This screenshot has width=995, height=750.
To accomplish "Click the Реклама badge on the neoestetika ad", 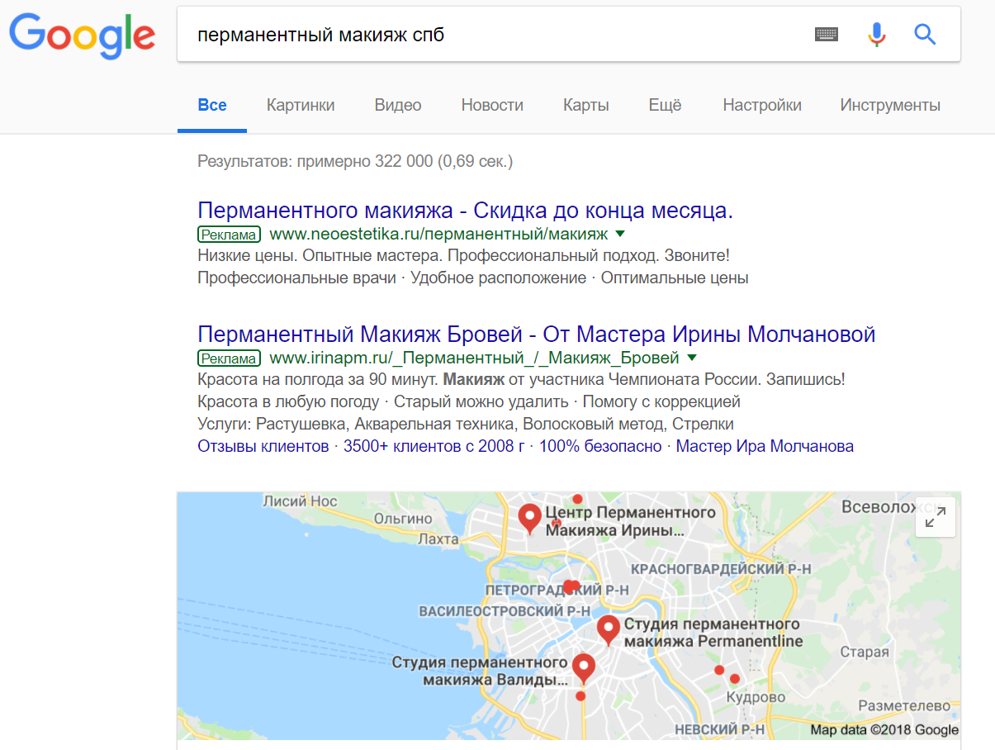I will [229, 235].
